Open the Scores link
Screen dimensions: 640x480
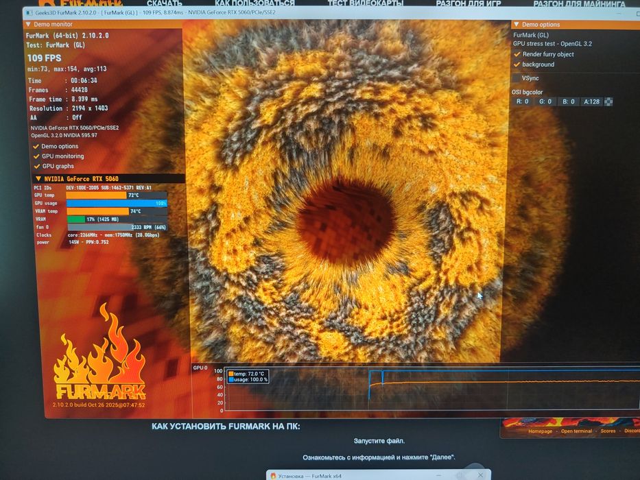pyautogui.click(x=608, y=431)
